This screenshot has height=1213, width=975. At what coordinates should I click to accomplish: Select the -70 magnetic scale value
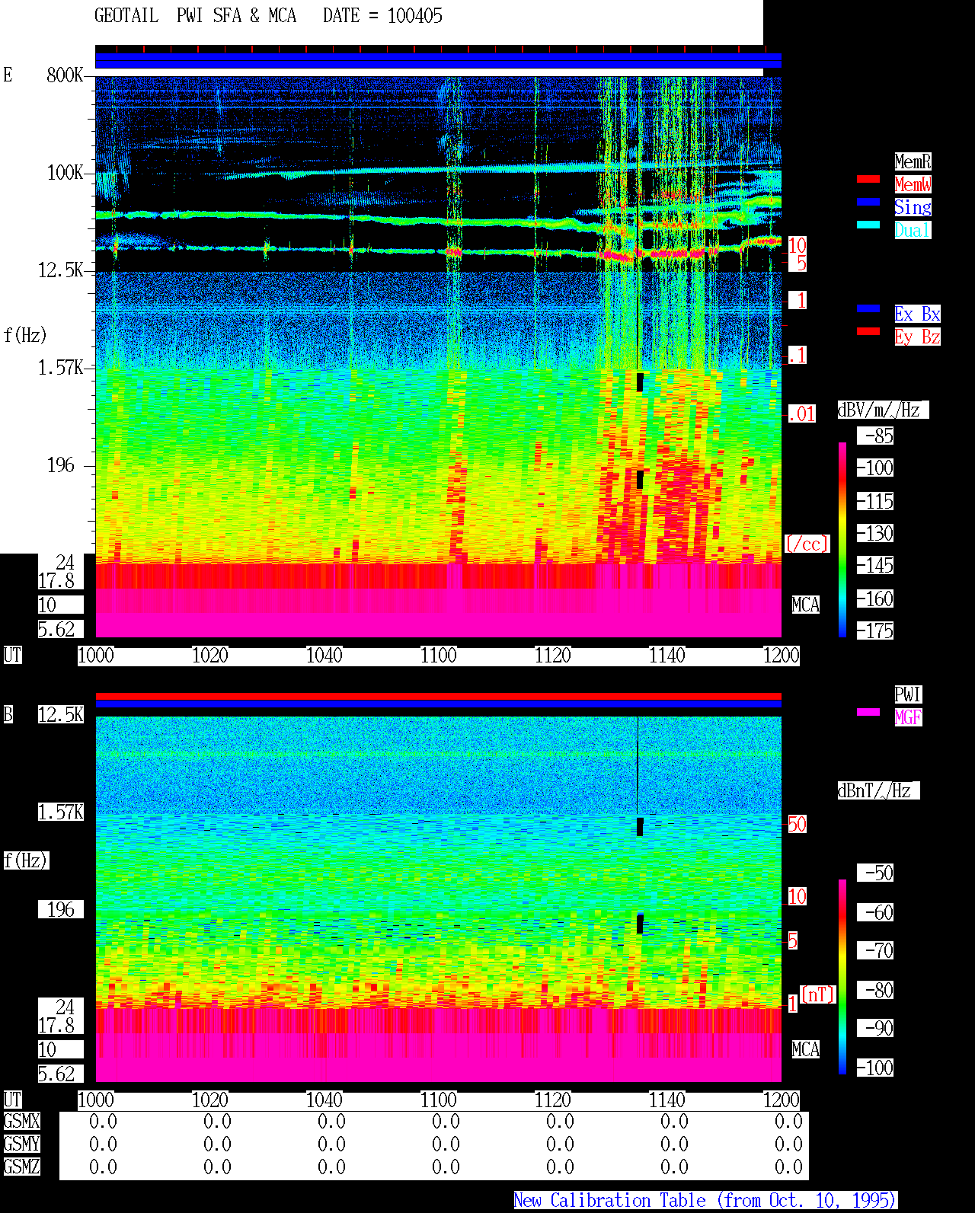click(876, 950)
